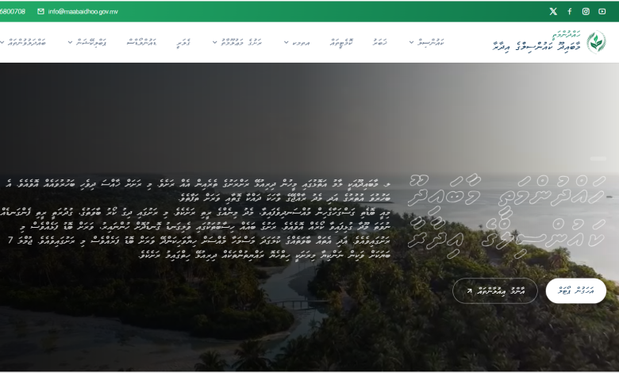The width and height of the screenshot is (619, 373).
Task: Open the Facebook page icon
Action: click(569, 11)
